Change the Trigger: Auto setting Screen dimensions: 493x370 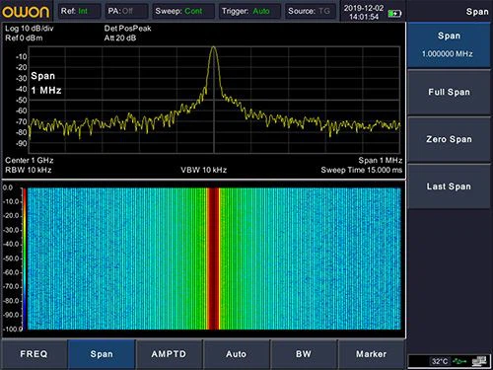(x=249, y=11)
